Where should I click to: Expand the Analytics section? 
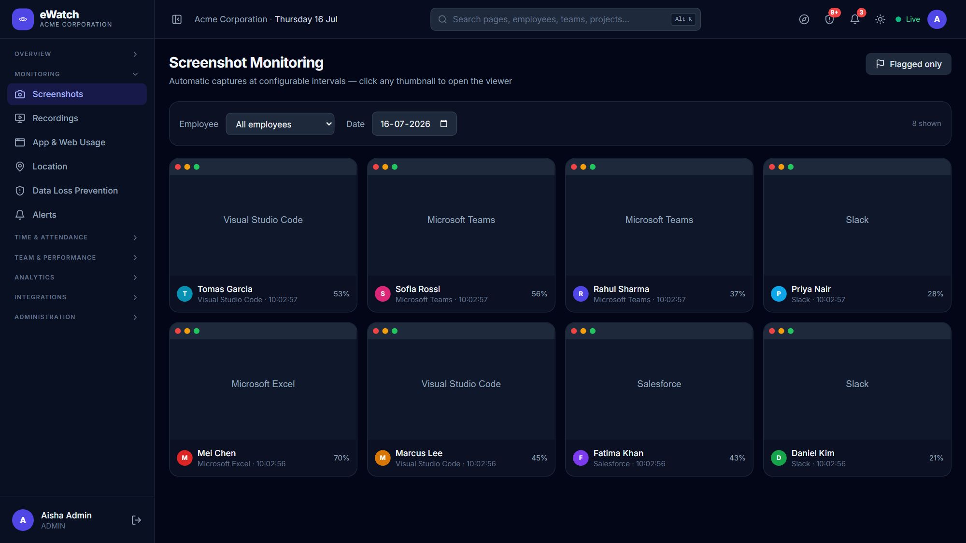coord(77,278)
